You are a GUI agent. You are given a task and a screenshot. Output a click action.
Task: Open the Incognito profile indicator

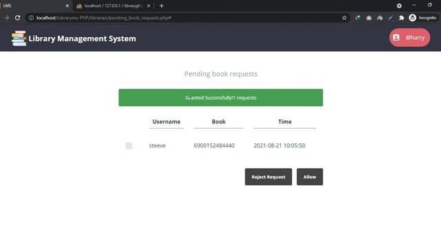(422, 18)
